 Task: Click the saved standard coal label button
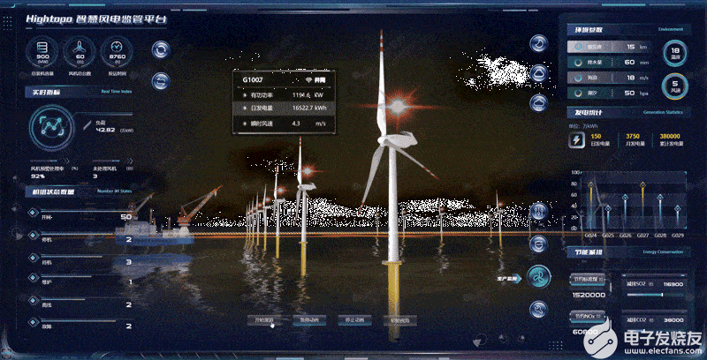tap(588, 279)
